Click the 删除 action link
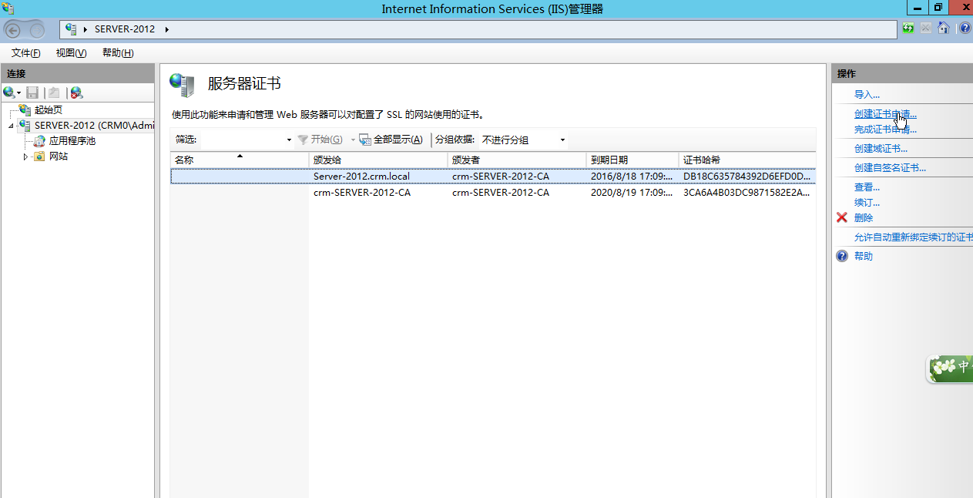 864,218
